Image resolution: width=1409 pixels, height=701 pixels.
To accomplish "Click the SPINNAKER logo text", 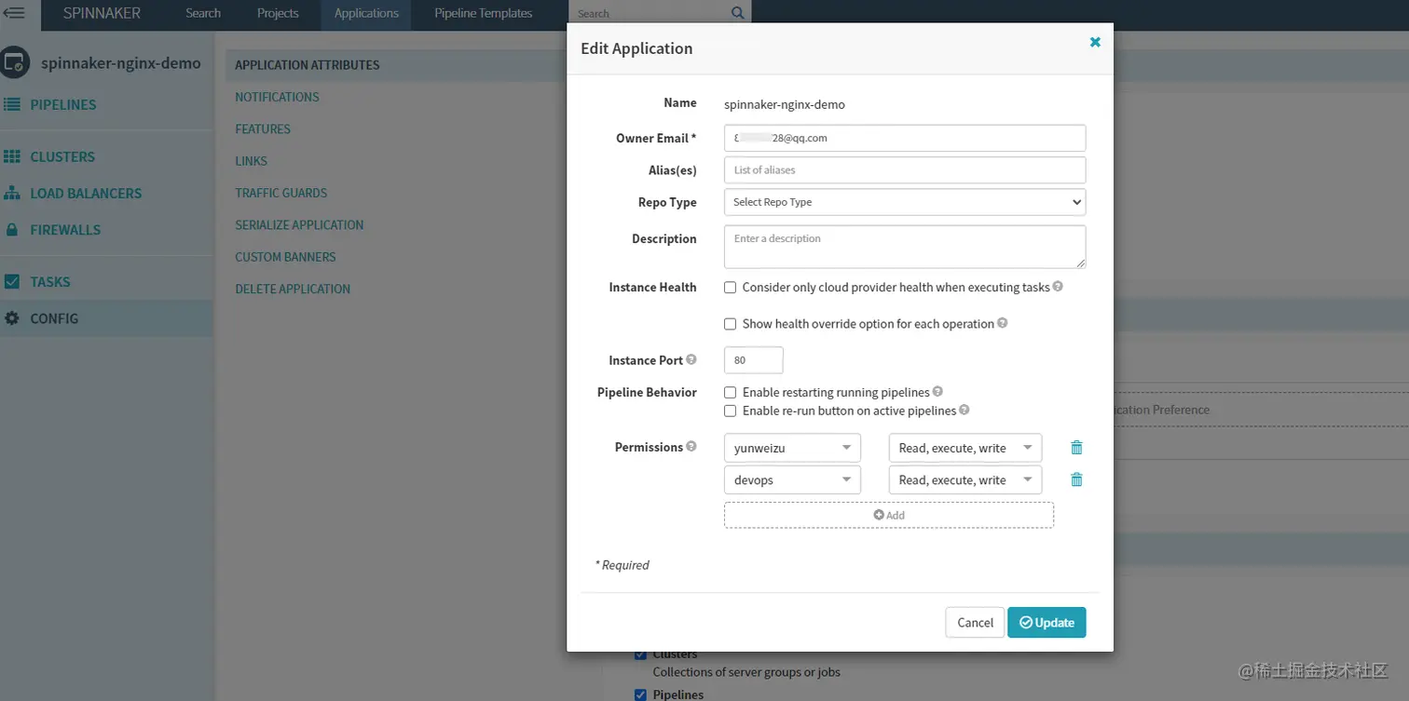I will 103,13.
